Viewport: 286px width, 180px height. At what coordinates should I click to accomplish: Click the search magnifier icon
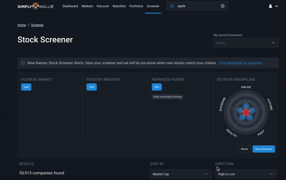[x=172, y=6]
